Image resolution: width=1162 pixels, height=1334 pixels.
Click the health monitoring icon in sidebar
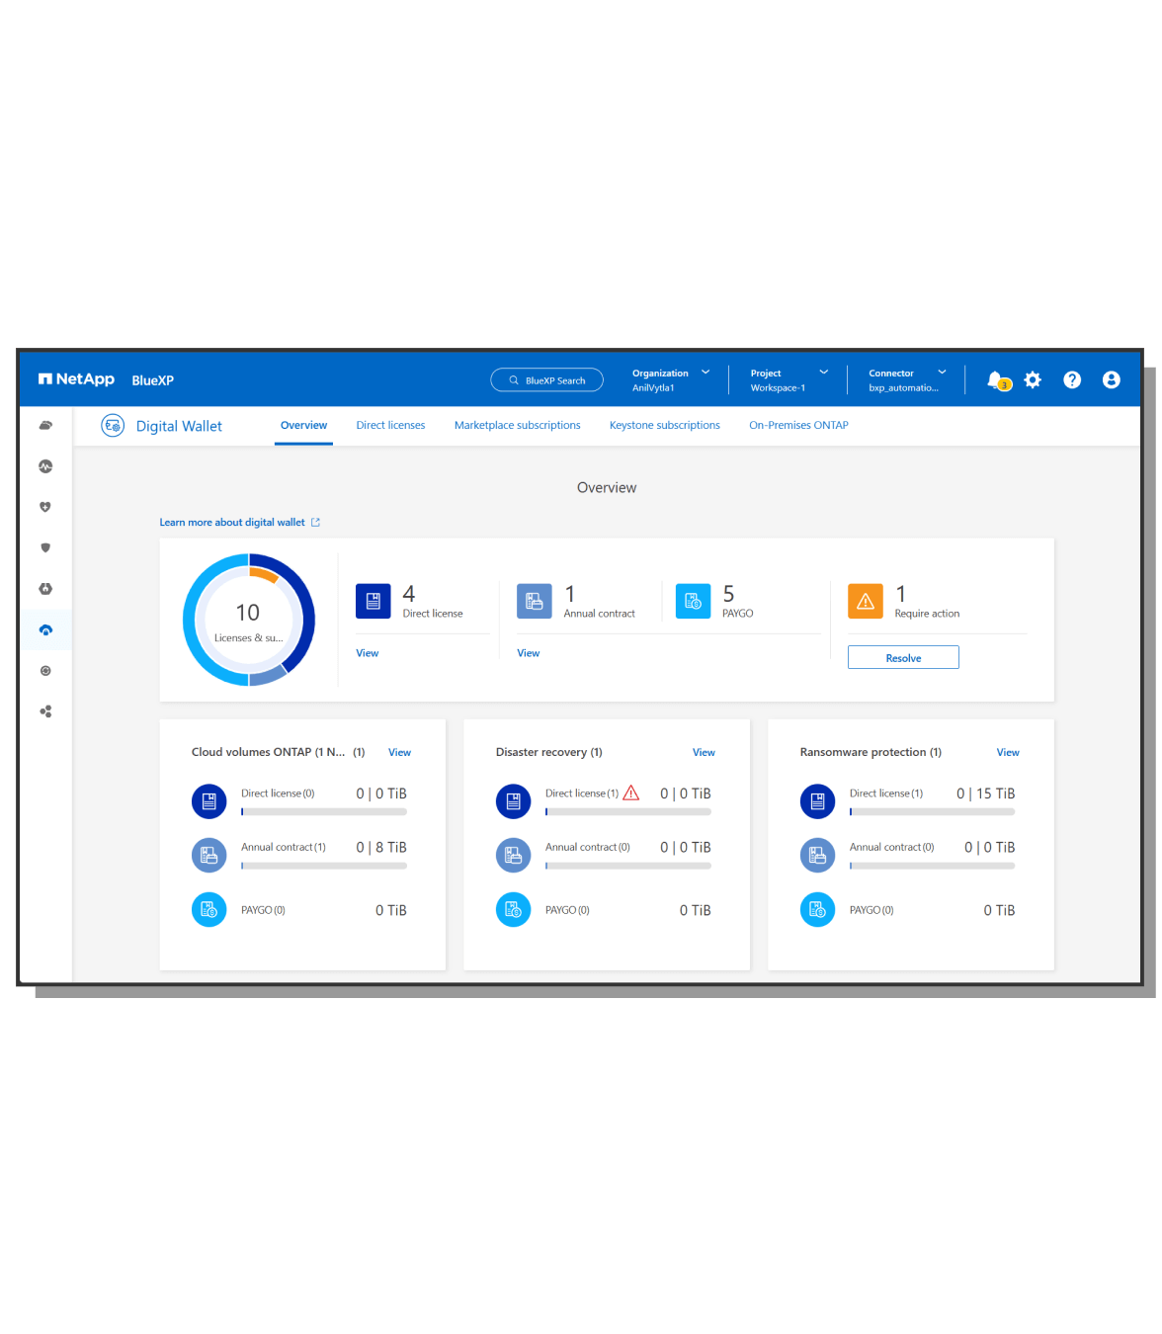point(45,466)
